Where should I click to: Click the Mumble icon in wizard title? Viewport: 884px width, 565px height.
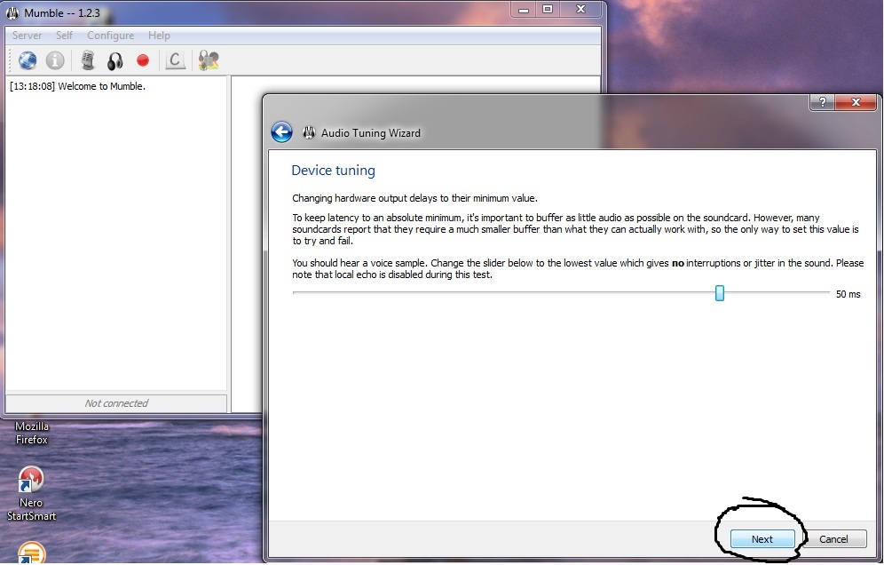coord(308,132)
